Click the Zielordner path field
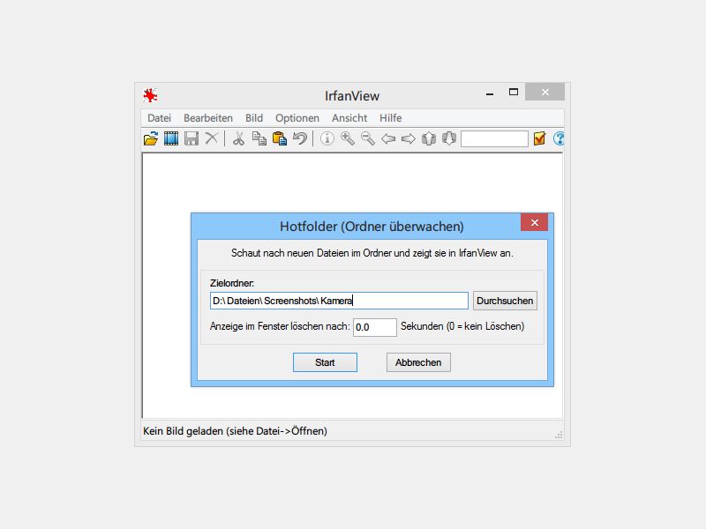Viewport: 706px width, 529px height. pos(339,301)
